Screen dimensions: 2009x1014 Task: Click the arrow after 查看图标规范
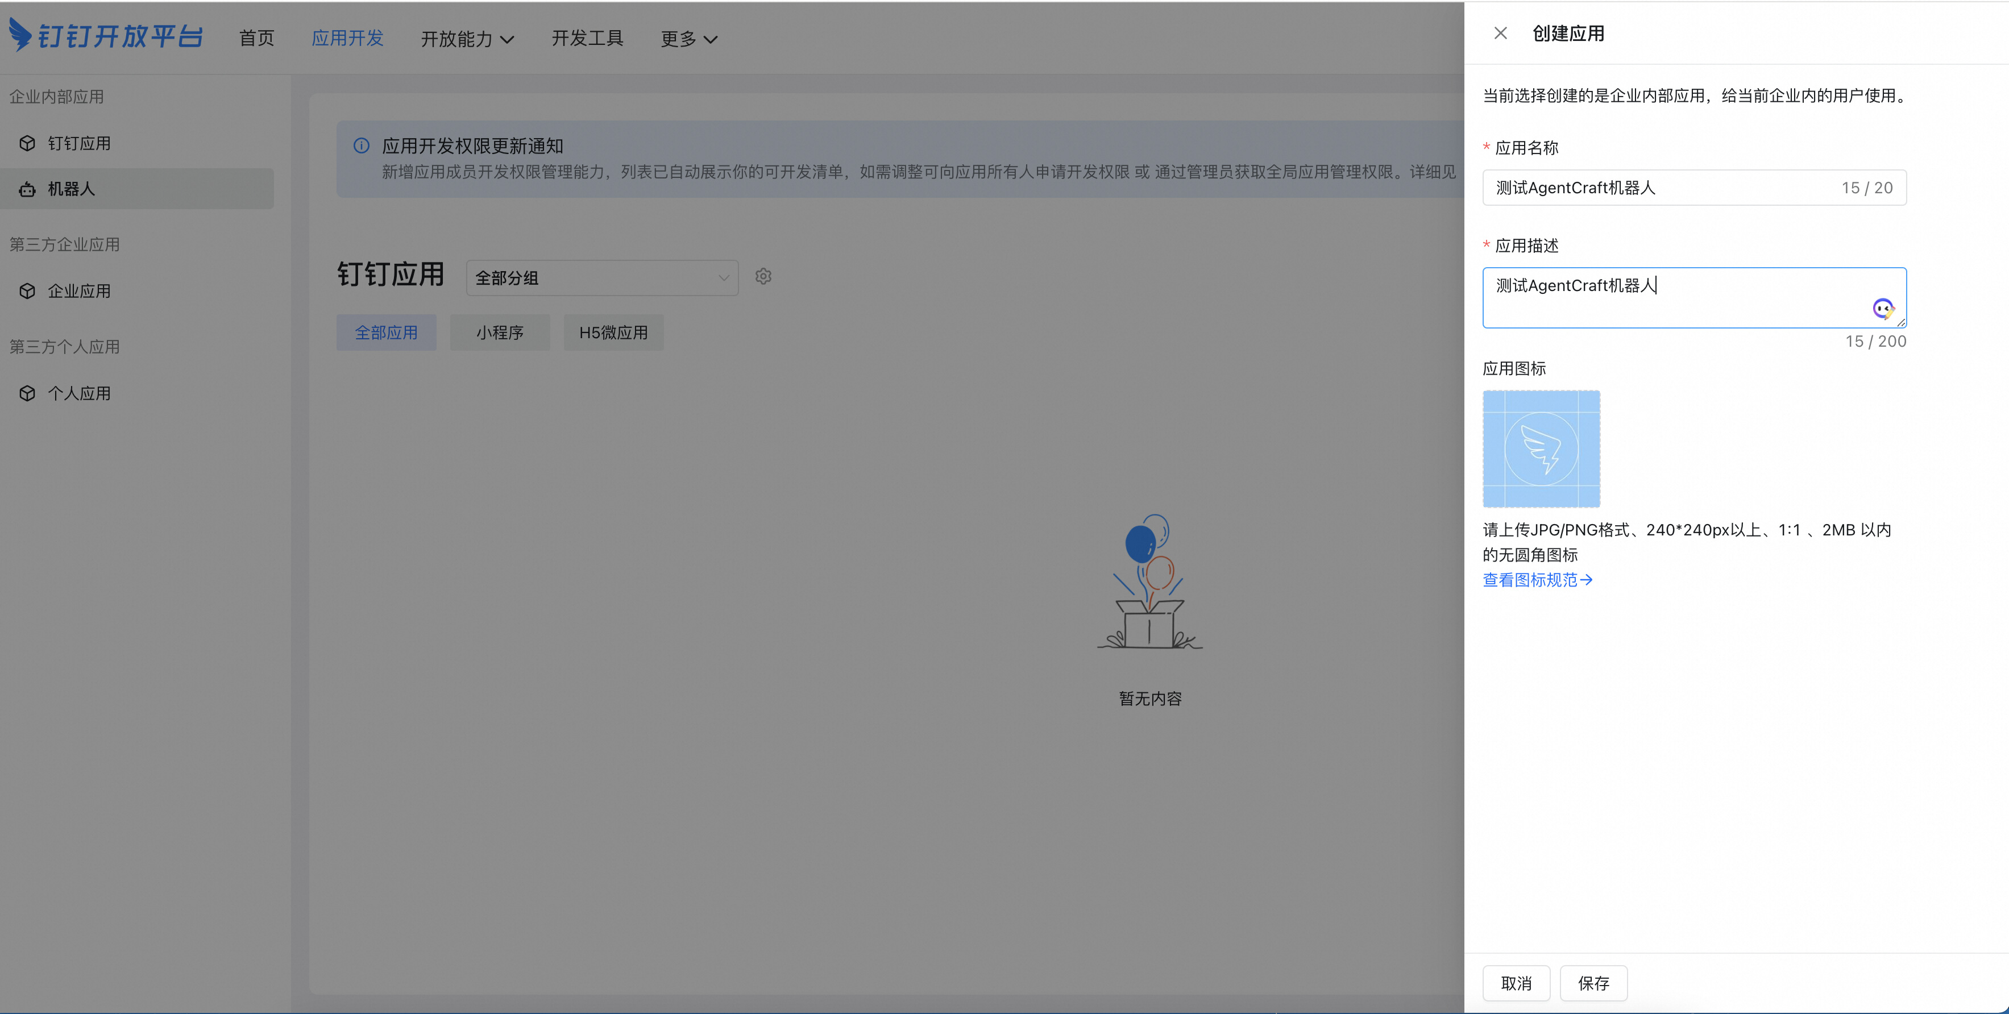(1585, 580)
